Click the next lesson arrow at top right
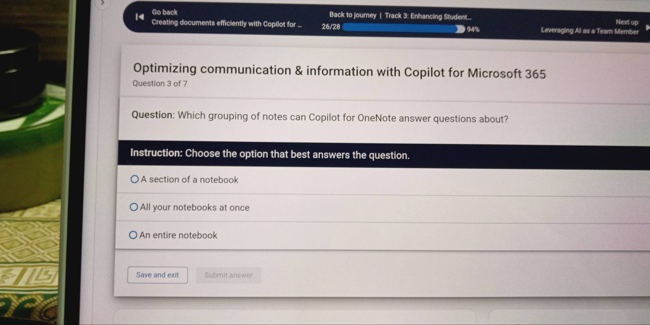This screenshot has width=650, height=325. [x=646, y=27]
